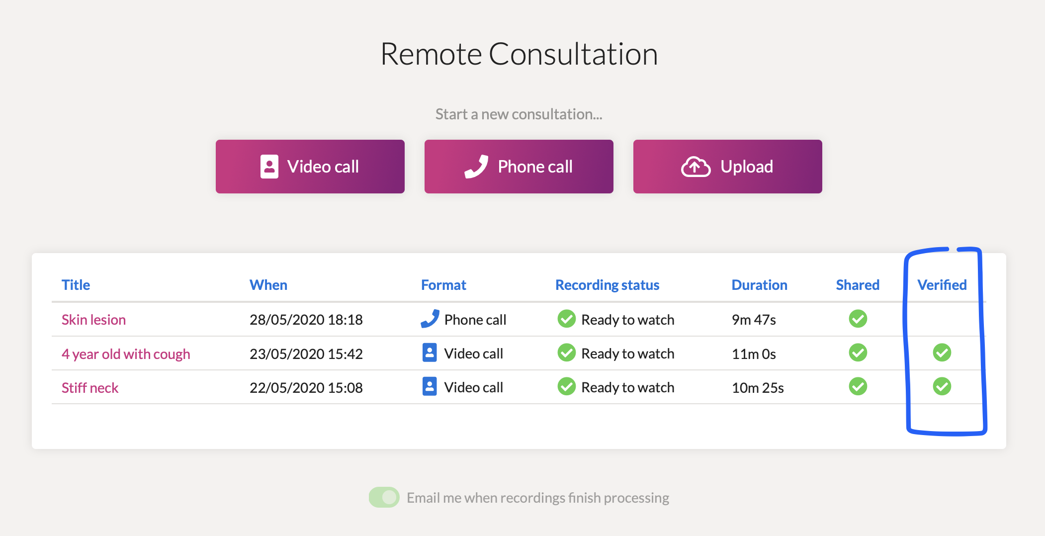1045x536 pixels.
Task: Start a new Video call consultation
Action: [310, 167]
